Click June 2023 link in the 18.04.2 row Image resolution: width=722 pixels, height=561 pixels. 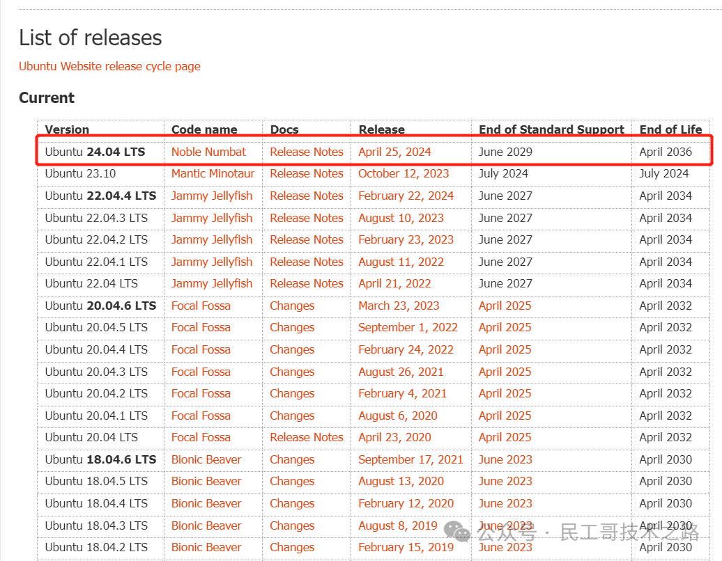[x=505, y=547]
